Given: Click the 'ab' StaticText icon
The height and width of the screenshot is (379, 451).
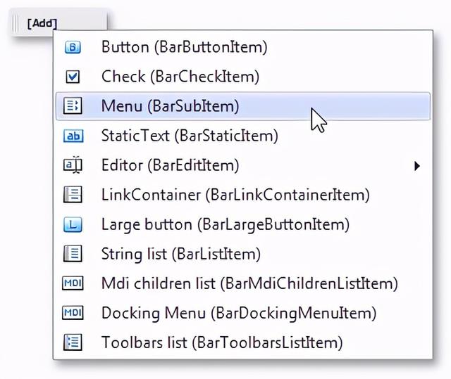Looking at the screenshot, I should pos(73,136).
